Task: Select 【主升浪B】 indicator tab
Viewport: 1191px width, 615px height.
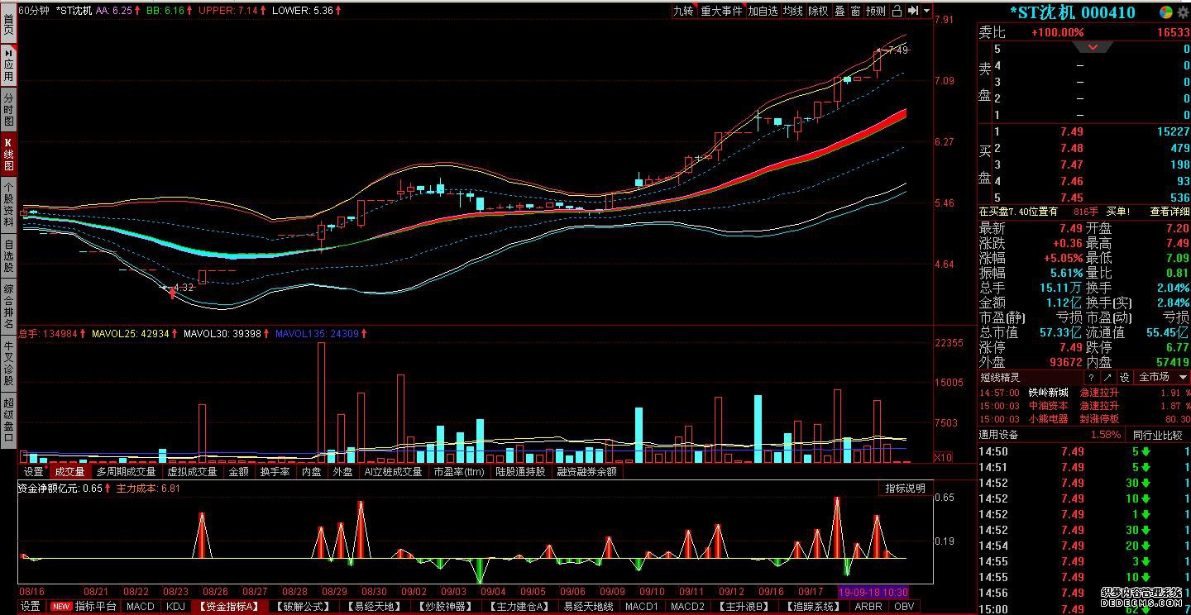Action: coord(743,607)
